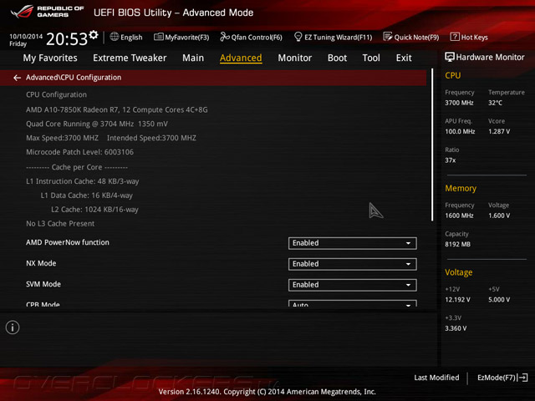Open the Tool tab
Image resolution: width=535 pixels, height=401 pixels.
tap(371, 58)
